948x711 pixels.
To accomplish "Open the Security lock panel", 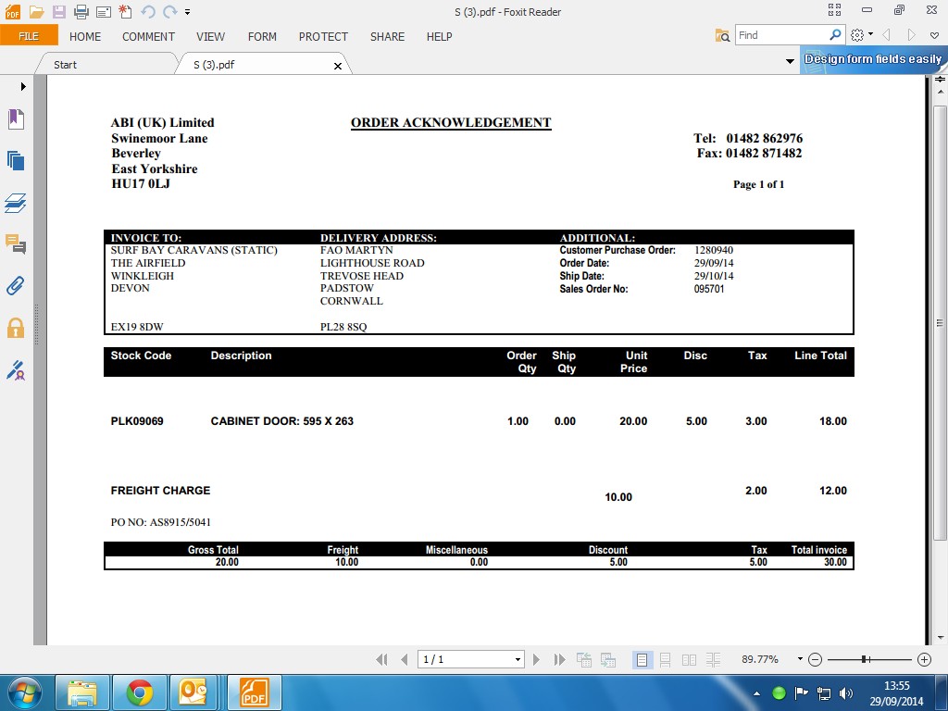I will coord(16,328).
